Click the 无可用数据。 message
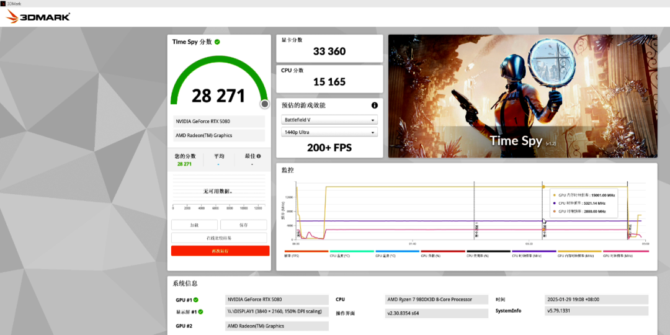Screen dimensions: 670x335 tap(218, 192)
